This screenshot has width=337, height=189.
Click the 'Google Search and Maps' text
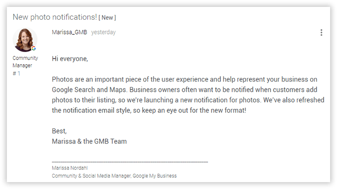(x=89, y=89)
